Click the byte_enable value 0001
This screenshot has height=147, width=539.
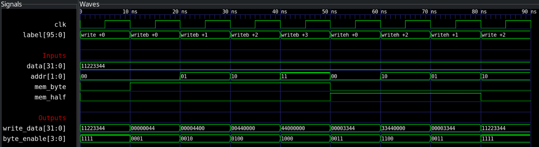[155, 139]
